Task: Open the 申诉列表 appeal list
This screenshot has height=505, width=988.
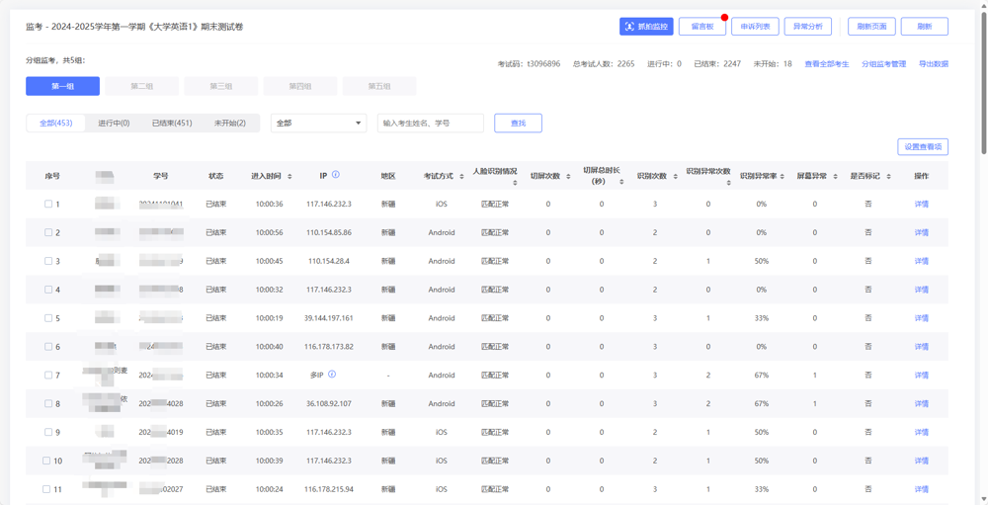Action: pos(755,27)
